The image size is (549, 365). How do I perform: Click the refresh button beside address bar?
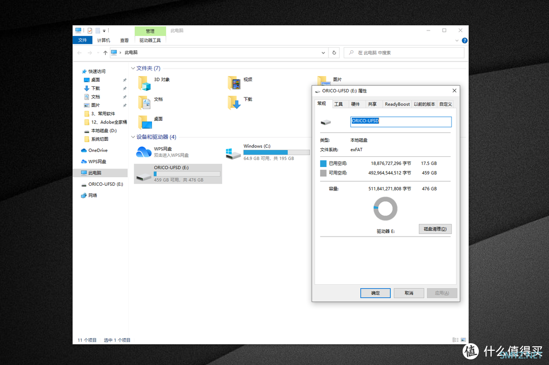point(334,53)
